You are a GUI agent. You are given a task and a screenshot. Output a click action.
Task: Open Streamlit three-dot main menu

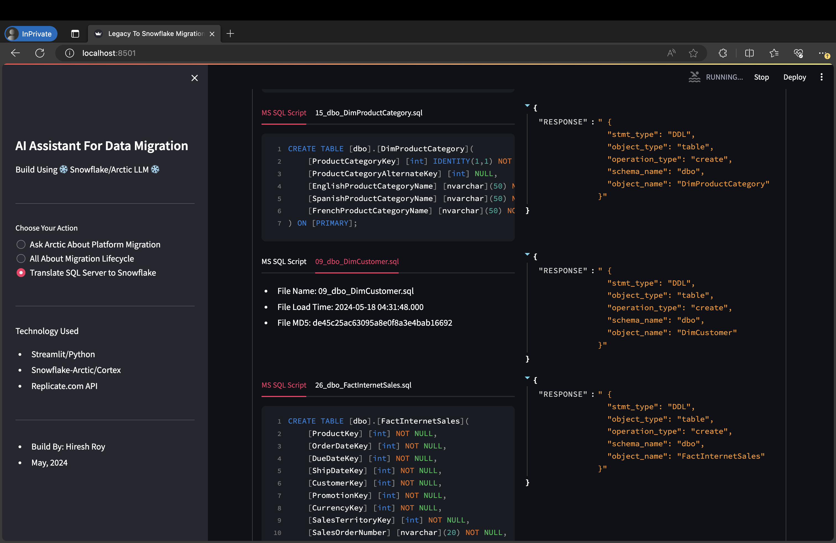[821, 77]
